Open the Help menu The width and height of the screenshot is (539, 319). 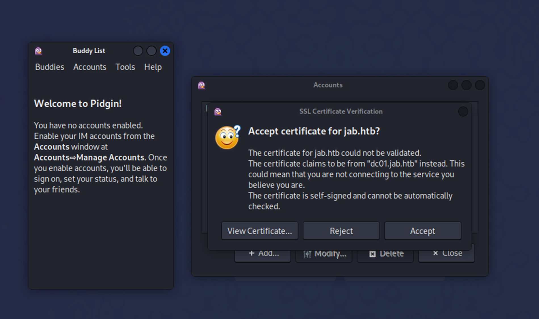click(x=153, y=67)
